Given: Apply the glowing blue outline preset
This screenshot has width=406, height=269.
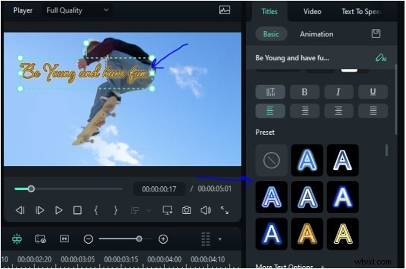Looking at the screenshot, I should [307, 160].
